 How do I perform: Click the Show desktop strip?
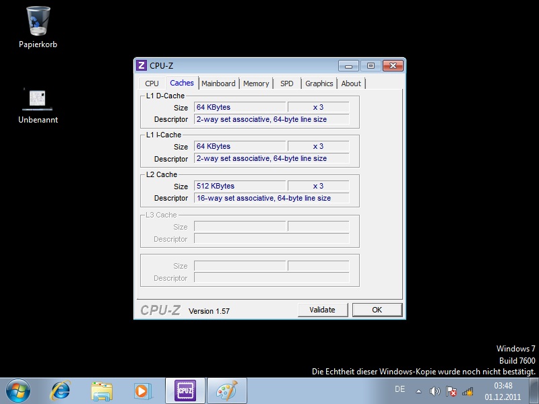[x=534, y=391]
